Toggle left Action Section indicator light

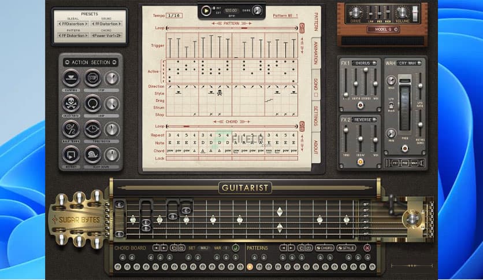coord(67,62)
